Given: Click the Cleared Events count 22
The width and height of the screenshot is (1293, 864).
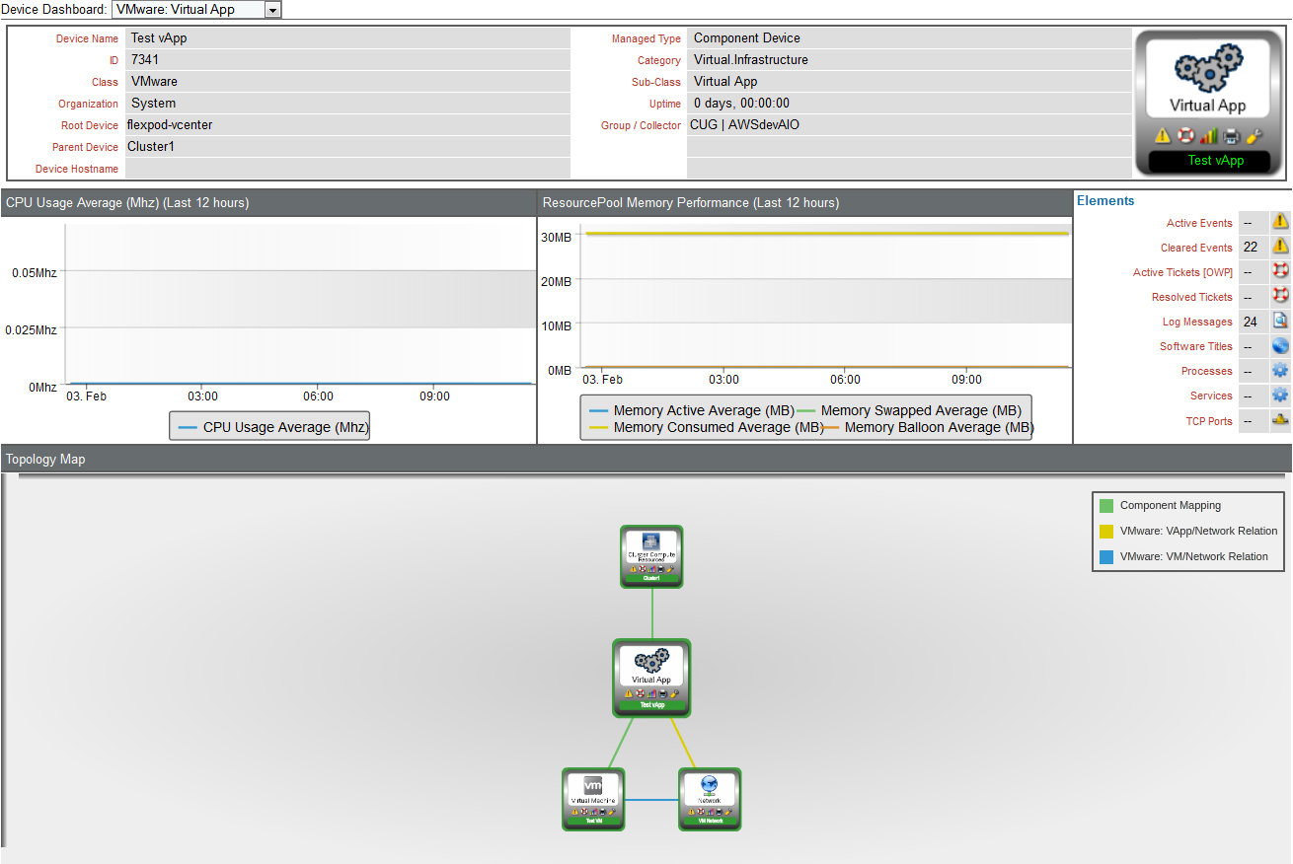Looking at the screenshot, I should (1251, 248).
